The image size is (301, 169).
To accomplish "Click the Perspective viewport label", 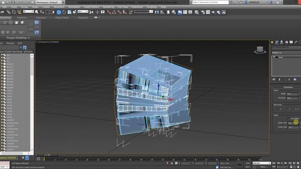I will point(45,42).
